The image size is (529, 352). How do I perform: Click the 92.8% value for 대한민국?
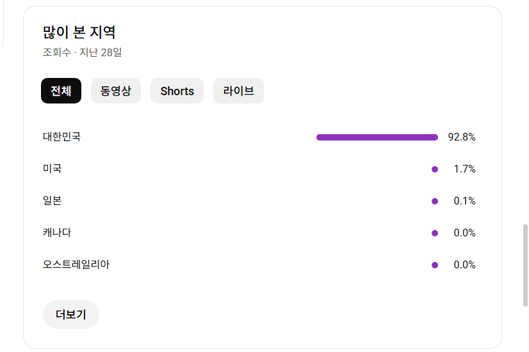tap(462, 137)
